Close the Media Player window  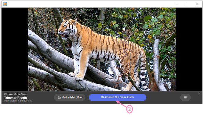[197, 4]
